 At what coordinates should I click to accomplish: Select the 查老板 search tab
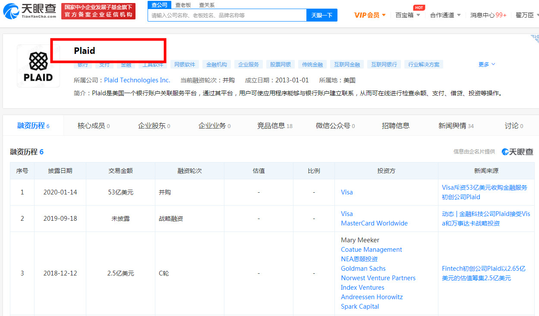tap(183, 5)
